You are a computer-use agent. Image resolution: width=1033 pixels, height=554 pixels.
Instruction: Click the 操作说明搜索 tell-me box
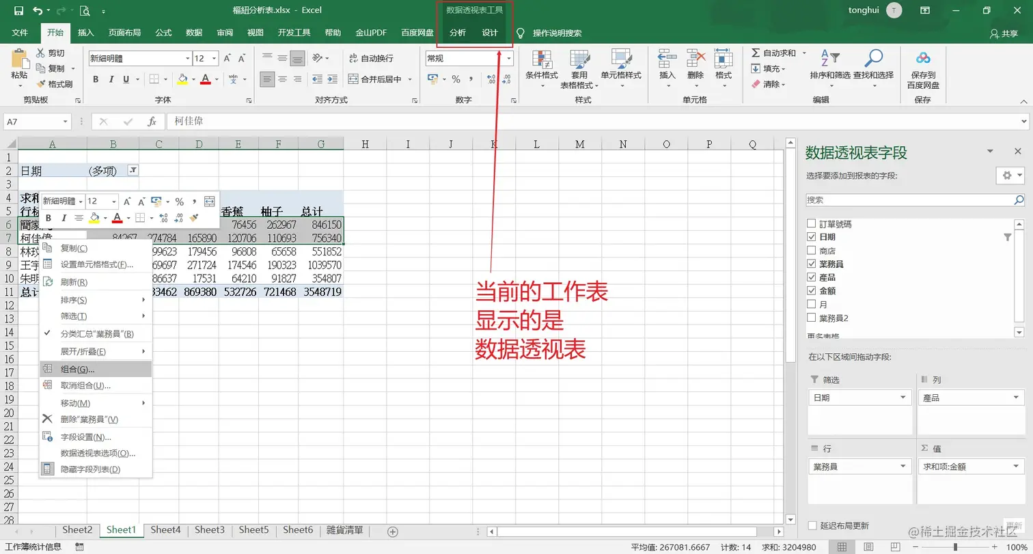(557, 33)
